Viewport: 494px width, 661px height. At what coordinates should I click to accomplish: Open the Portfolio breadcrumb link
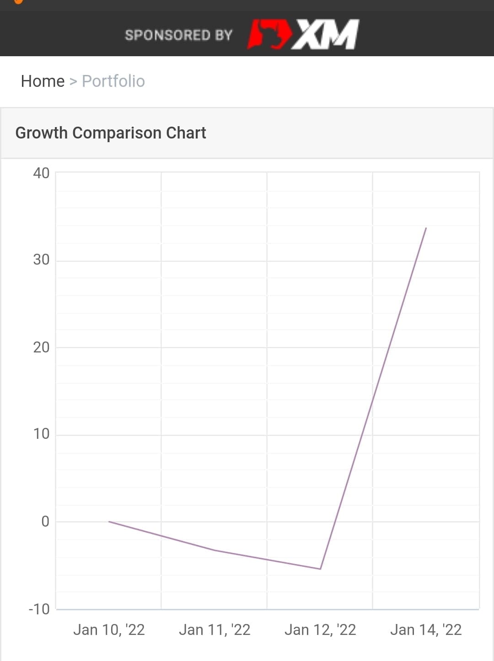coord(113,81)
